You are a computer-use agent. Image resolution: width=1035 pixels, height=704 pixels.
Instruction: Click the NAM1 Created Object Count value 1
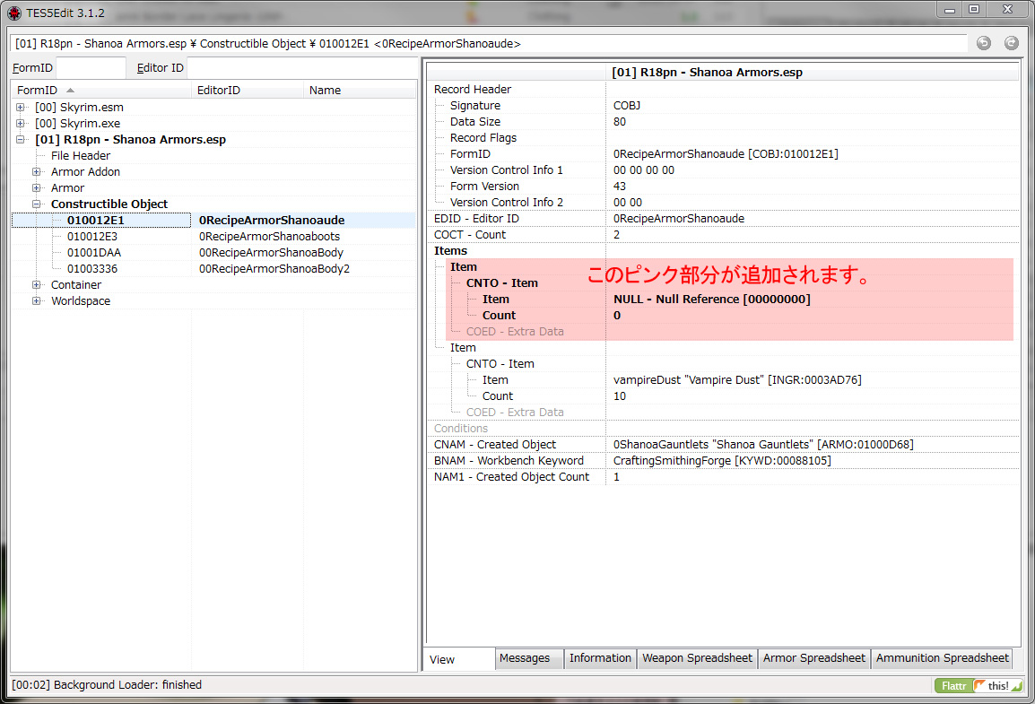[616, 477]
